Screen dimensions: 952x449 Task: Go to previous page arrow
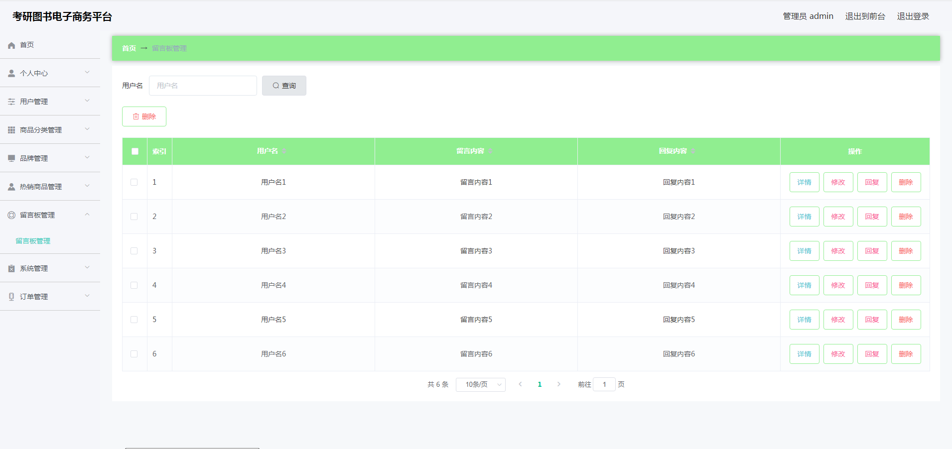pos(520,384)
